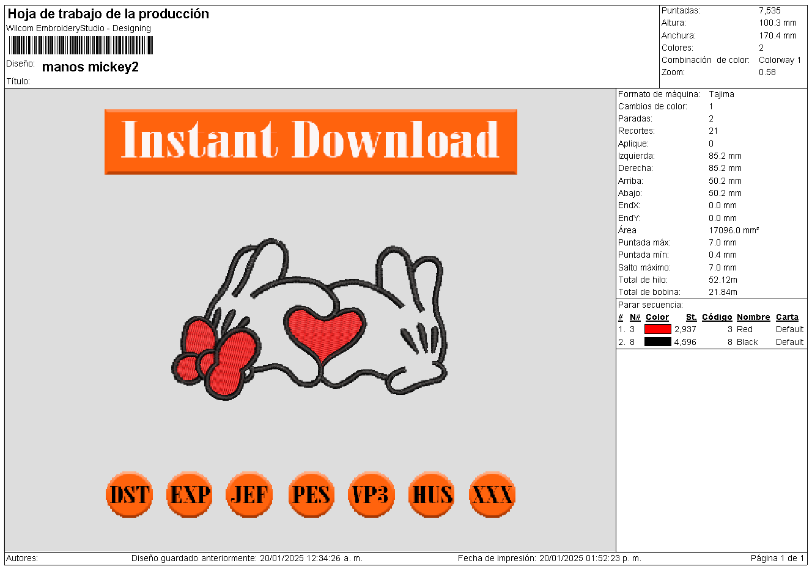Screen dimensions: 812x566
Task: Select the black thread color swatch
Action: [658, 342]
